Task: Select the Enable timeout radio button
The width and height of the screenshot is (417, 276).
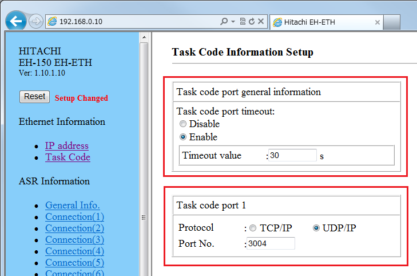Action: [x=183, y=137]
